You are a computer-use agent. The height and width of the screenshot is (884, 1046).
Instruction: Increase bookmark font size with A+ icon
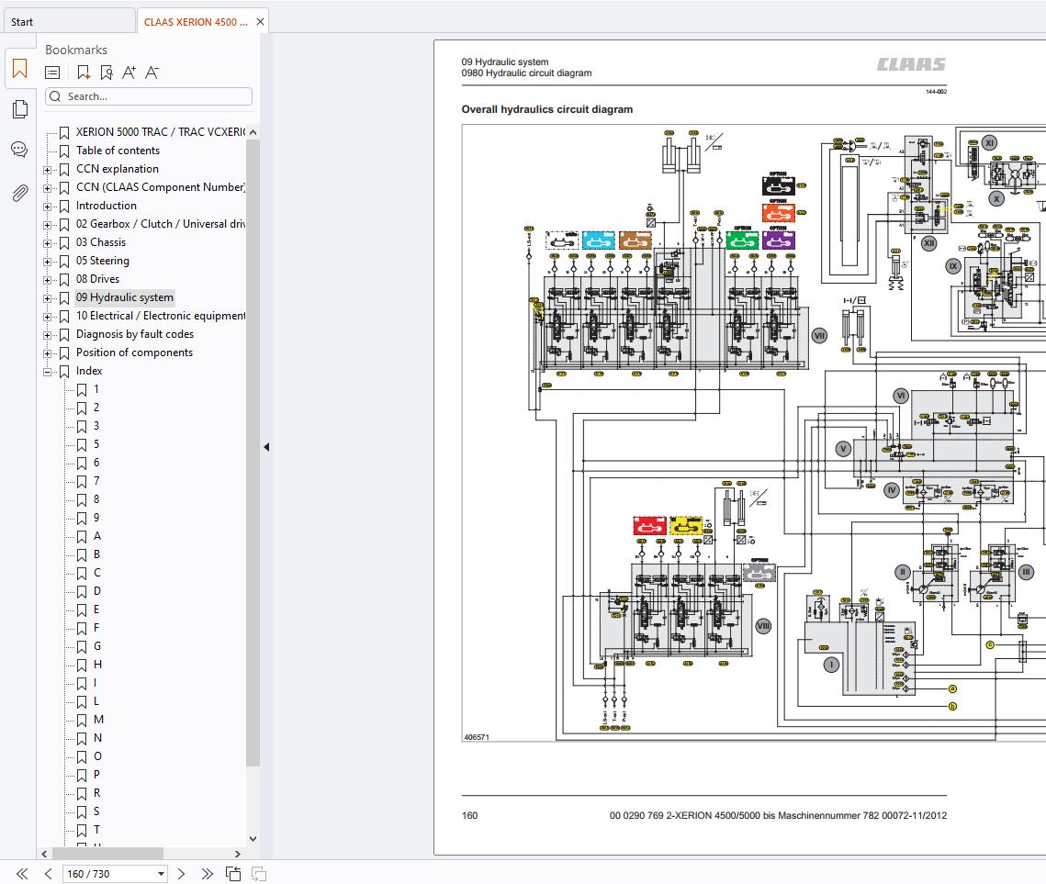click(129, 73)
